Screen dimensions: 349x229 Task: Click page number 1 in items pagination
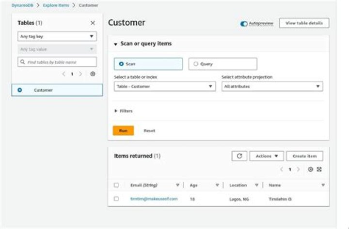[x=290, y=170]
